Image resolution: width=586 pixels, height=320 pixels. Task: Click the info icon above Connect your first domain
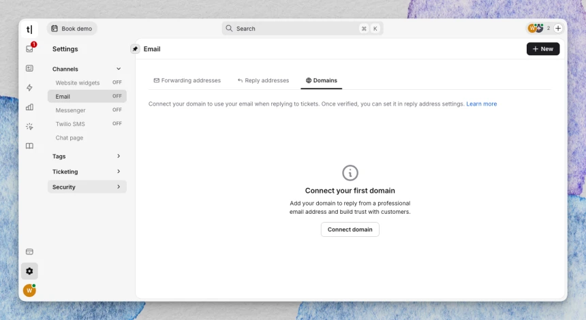tap(350, 173)
